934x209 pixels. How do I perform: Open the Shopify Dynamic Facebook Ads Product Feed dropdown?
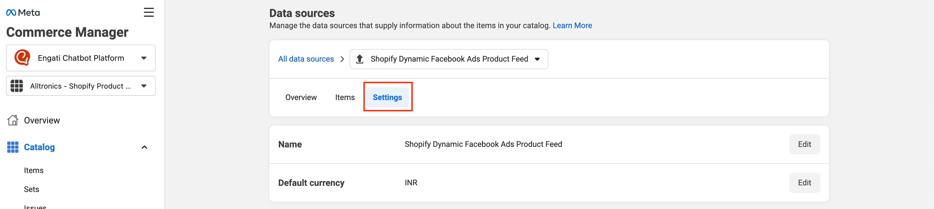[449, 59]
